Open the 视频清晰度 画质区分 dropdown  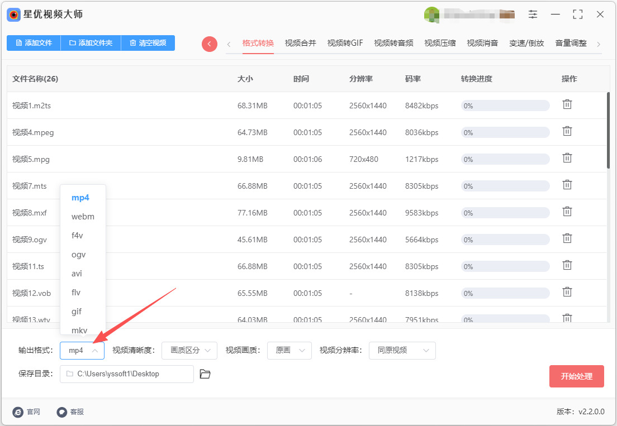(189, 351)
